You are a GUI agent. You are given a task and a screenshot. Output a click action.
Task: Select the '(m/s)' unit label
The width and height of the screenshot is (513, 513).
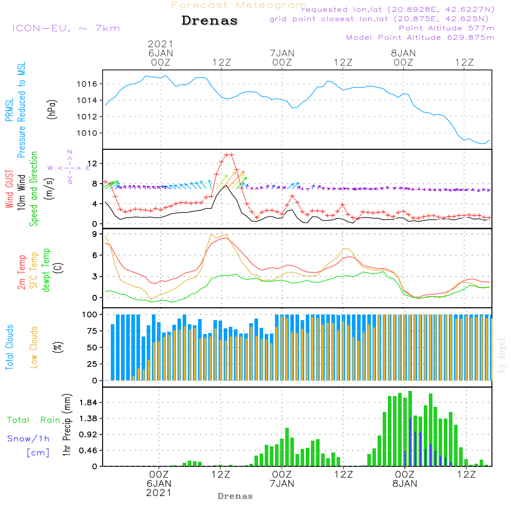49,189
